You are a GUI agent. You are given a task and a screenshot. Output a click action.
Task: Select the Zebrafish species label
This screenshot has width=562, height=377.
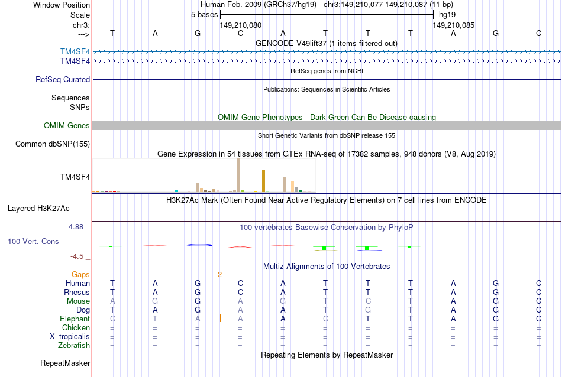click(74, 346)
